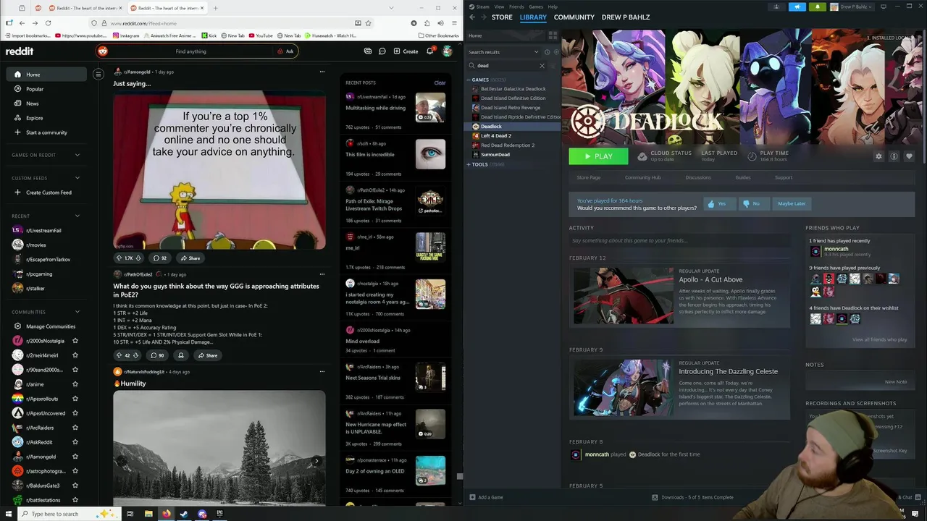
Task: Show next image in Humility gallery
Action: [x=316, y=461]
